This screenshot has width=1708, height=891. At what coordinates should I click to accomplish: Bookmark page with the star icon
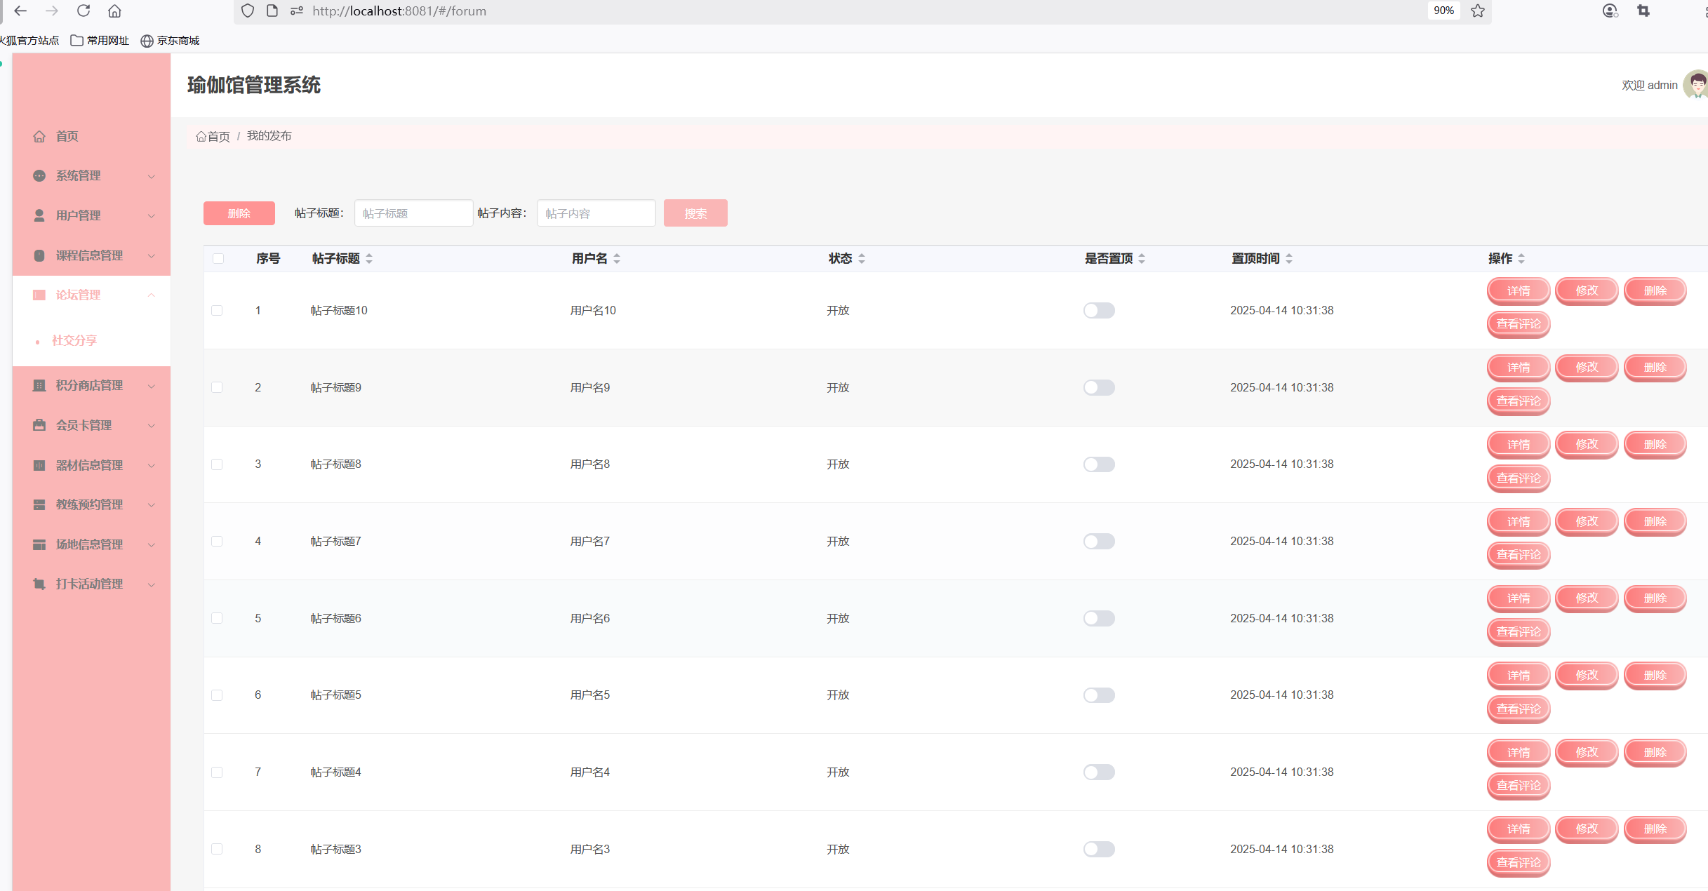point(1478,11)
